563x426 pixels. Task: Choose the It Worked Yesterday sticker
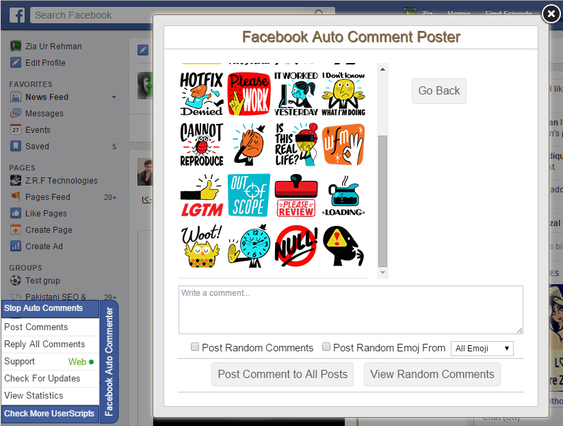tap(296, 93)
